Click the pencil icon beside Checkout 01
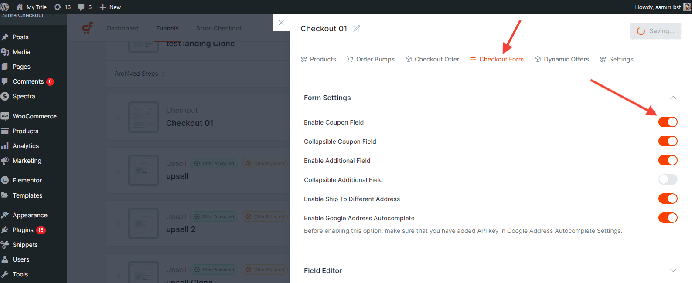 pos(356,29)
